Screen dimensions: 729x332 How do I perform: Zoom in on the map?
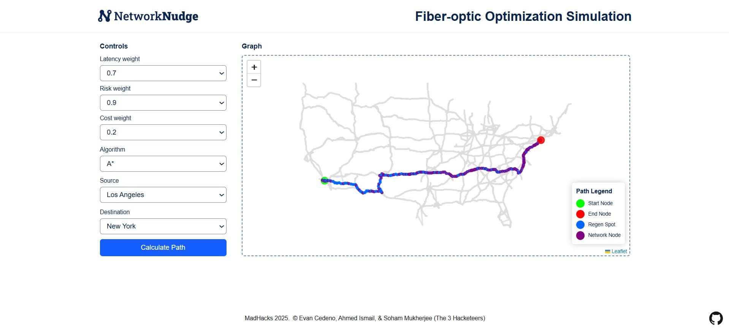tap(254, 67)
